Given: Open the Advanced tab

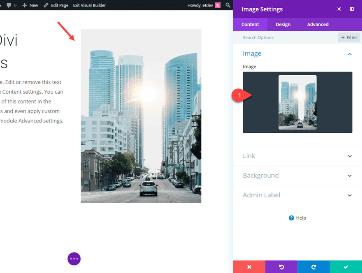Looking at the screenshot, I should pos(318,24).
